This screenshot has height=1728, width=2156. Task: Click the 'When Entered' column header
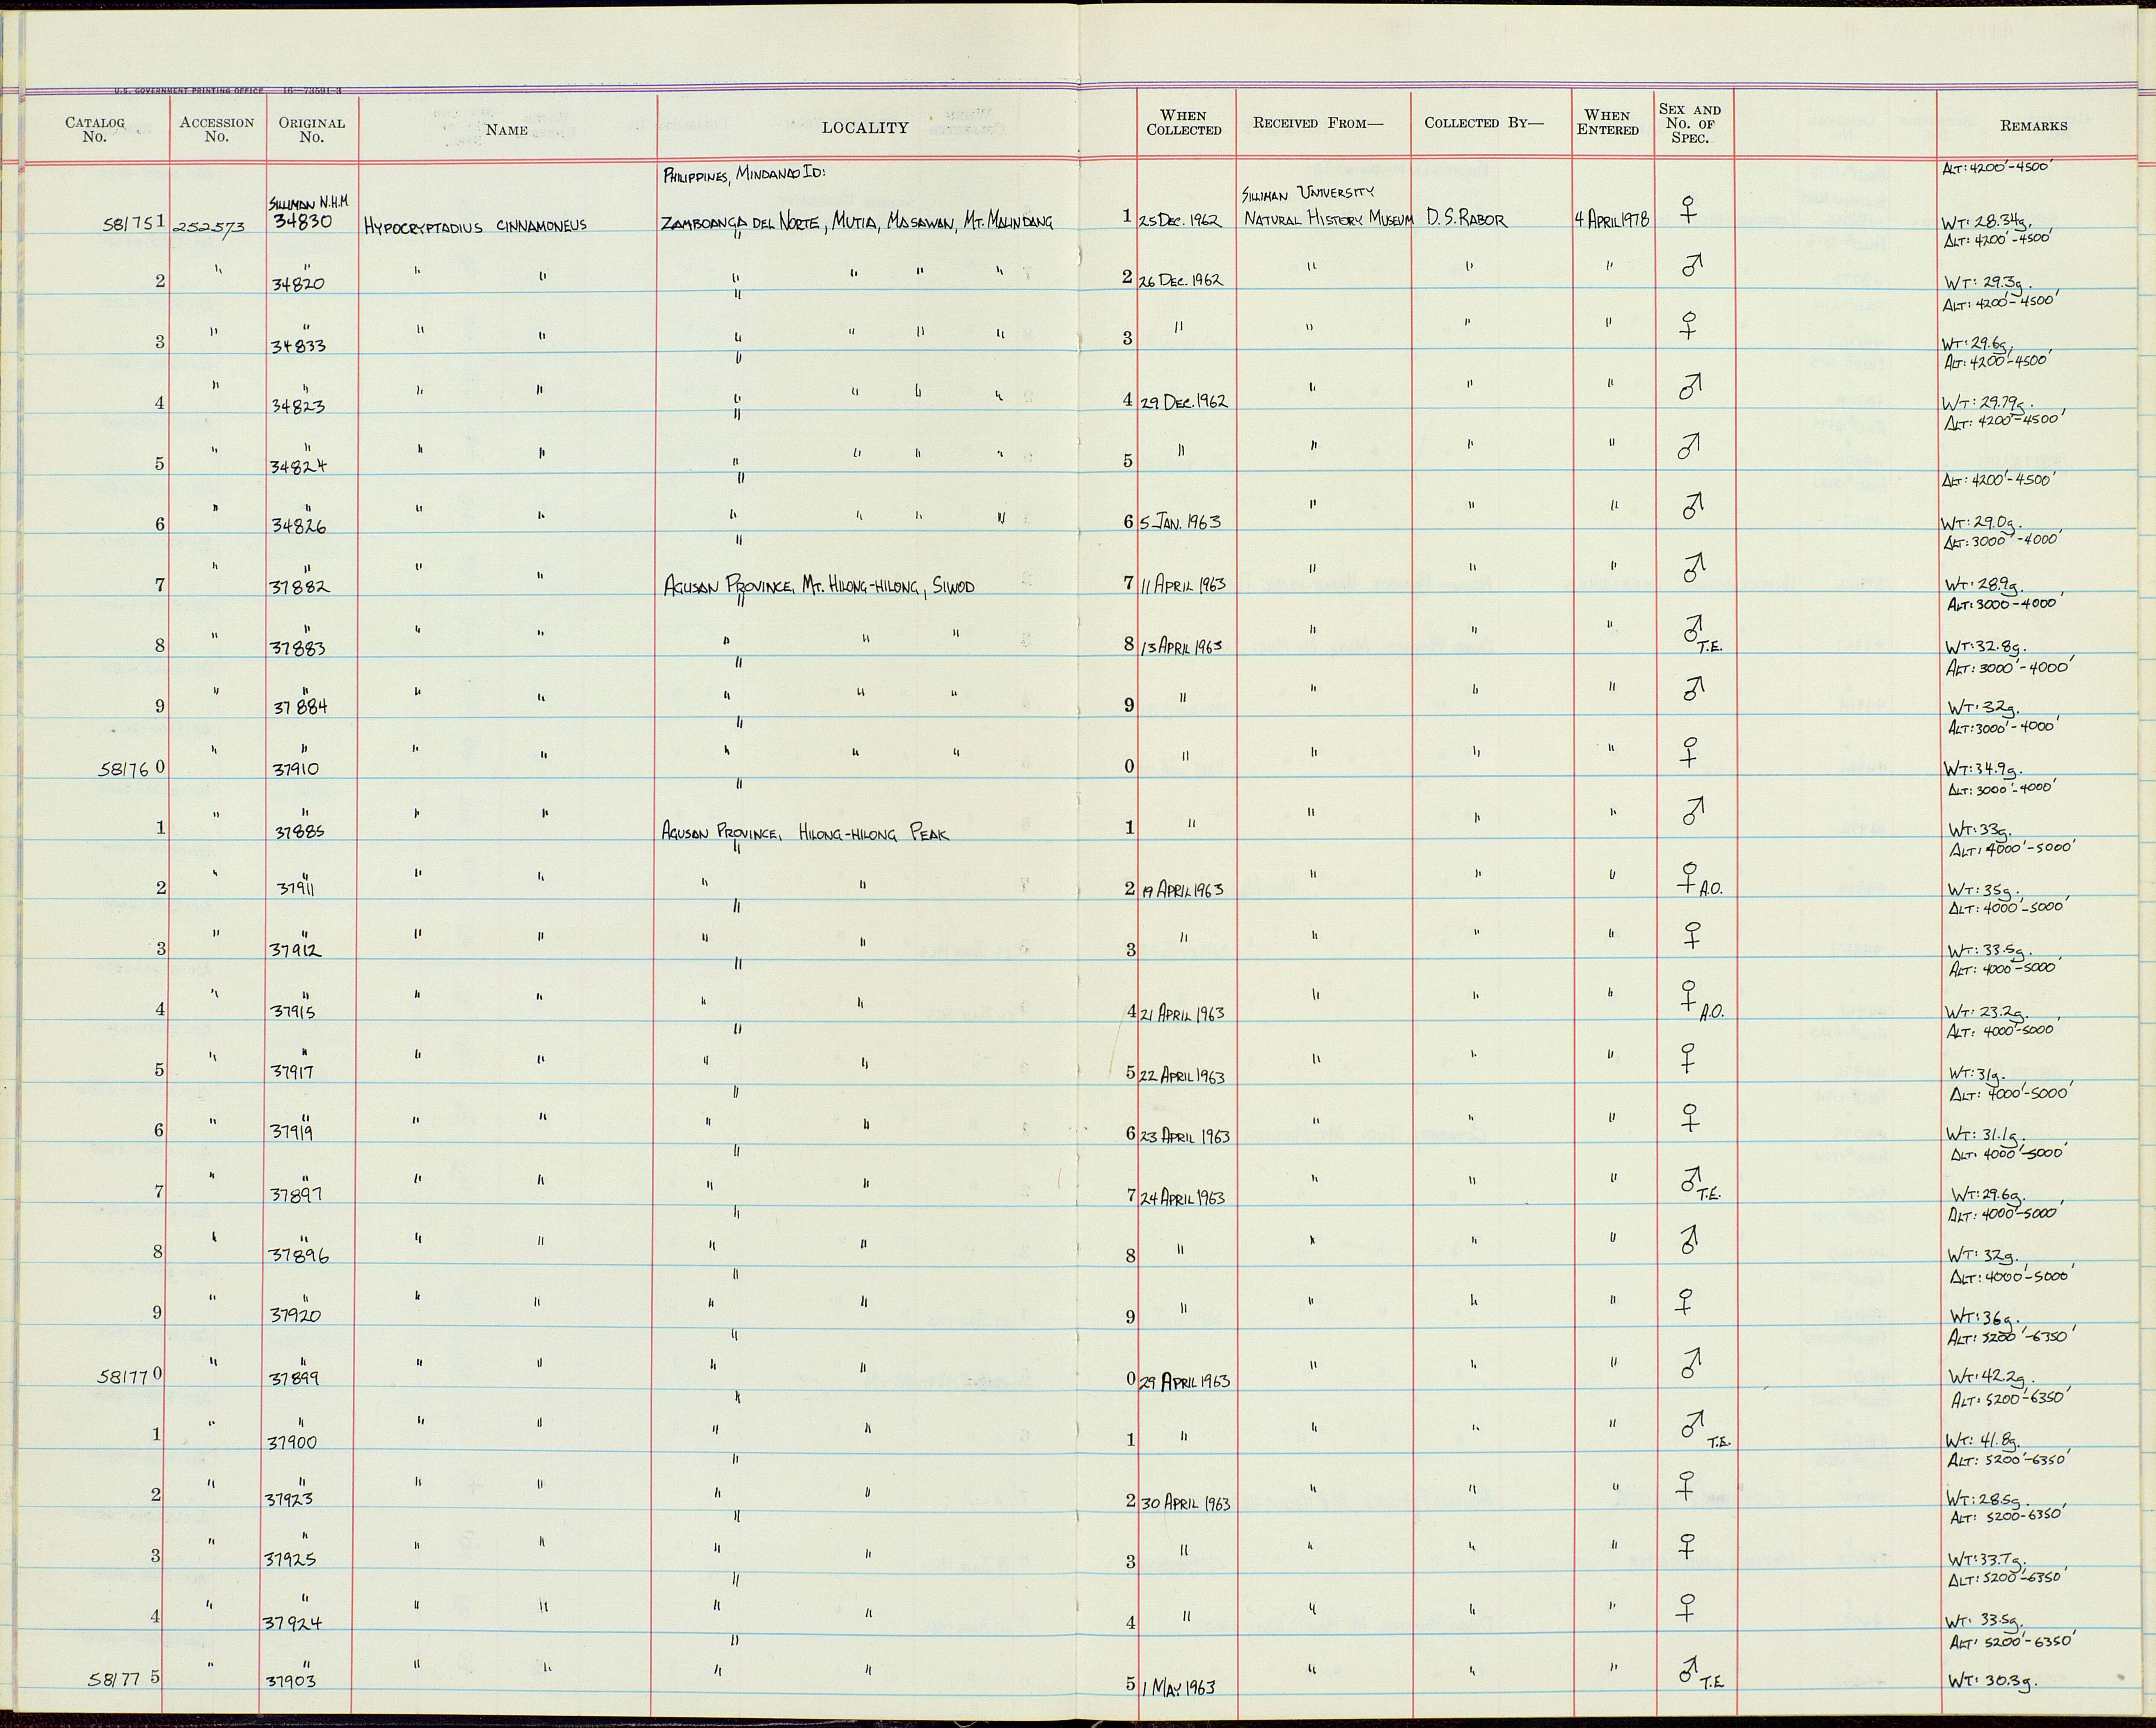point(1608,123)
